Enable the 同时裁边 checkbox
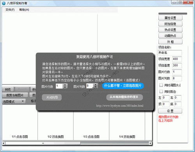 coord(161,91)
